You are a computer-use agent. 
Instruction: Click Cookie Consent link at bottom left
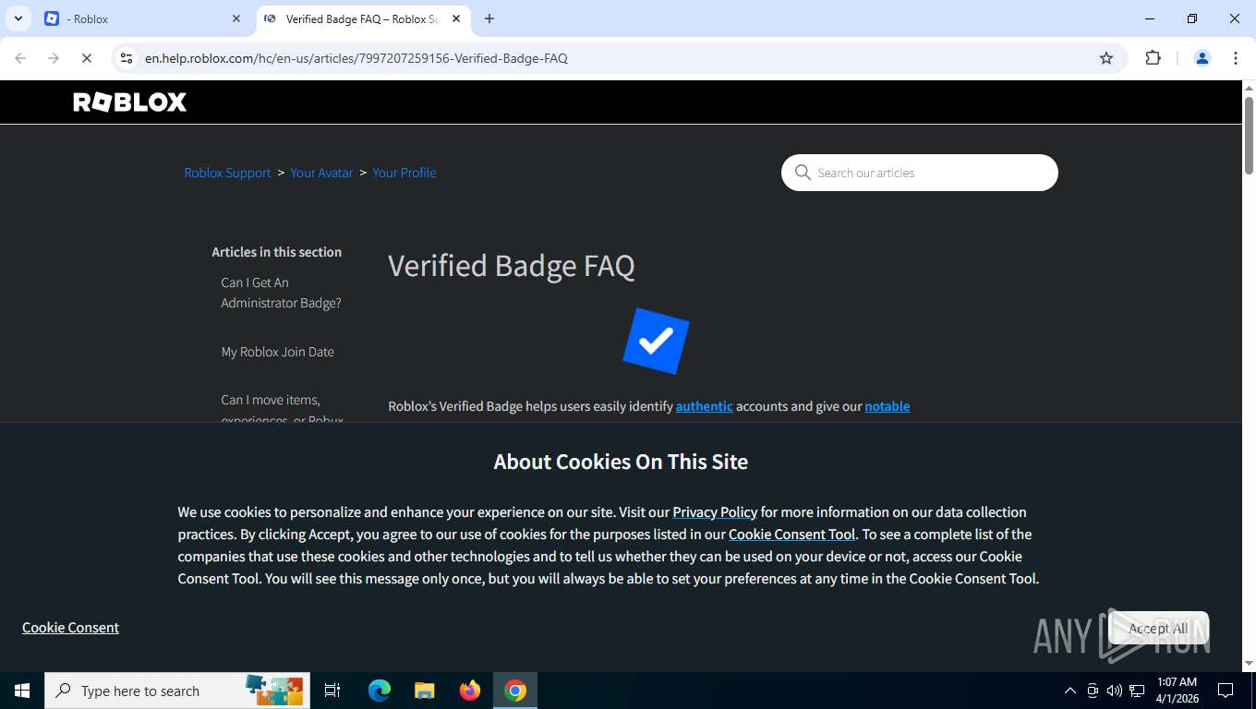point(71,628)
